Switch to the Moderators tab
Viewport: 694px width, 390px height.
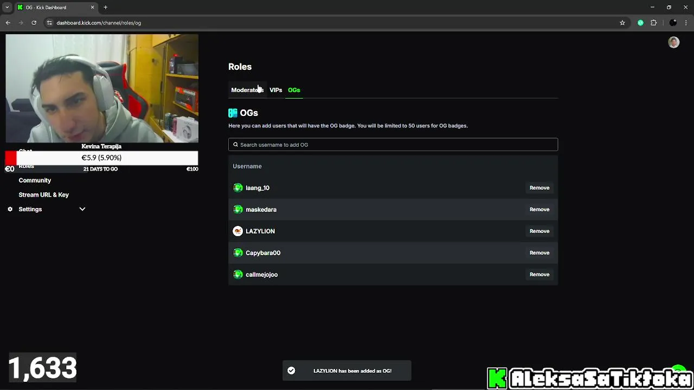click(x=247, y=90)
